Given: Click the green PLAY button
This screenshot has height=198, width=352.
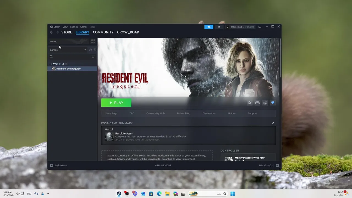Looking at the screenshot, I should (x=116, y=103).
